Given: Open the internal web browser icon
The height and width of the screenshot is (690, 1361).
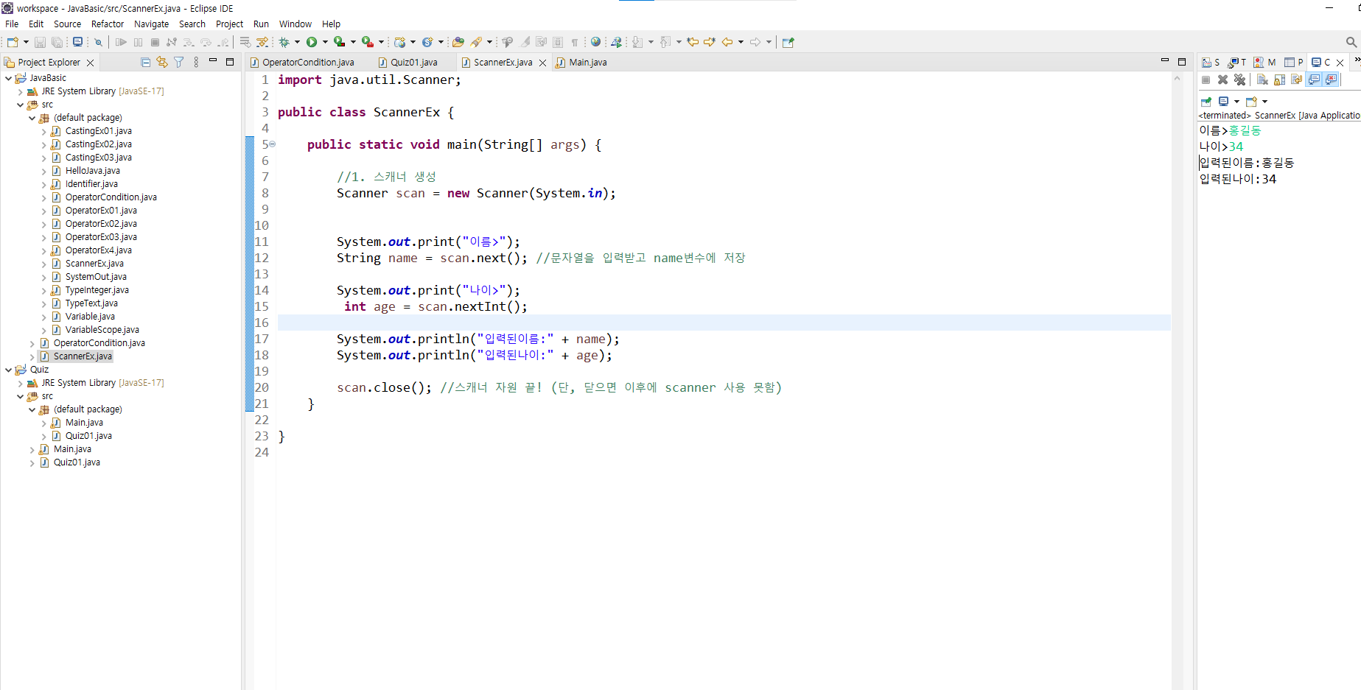Looking at the screenshot, I should [596, 42].
